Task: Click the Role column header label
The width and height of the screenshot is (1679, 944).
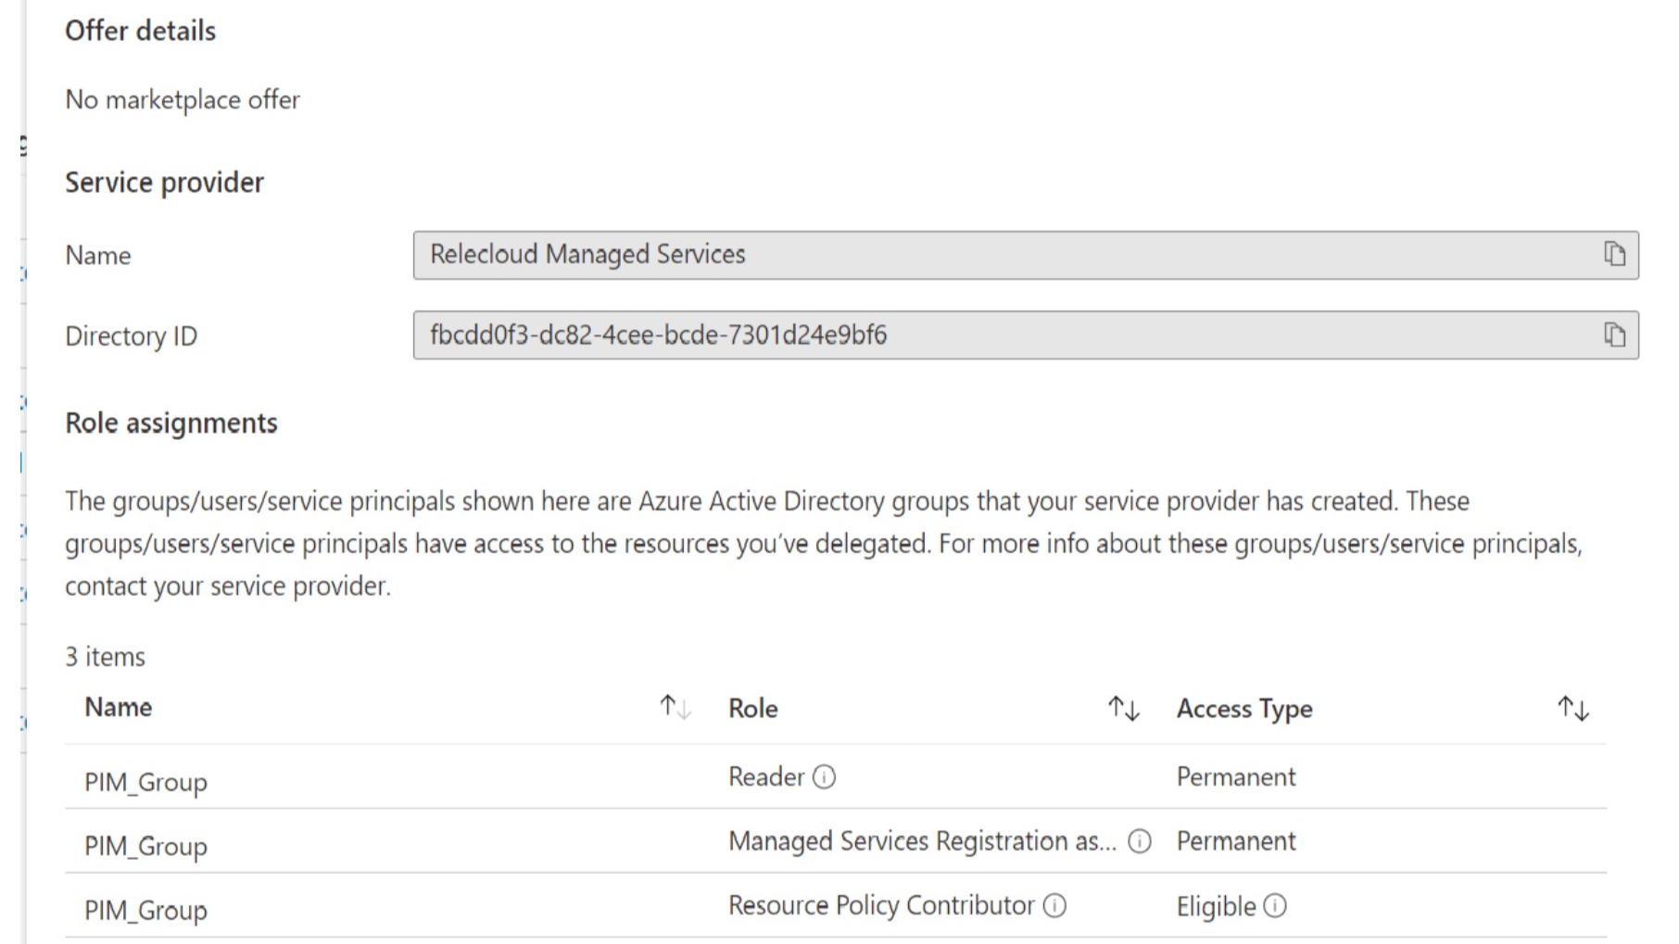Action: click(752, 709)
